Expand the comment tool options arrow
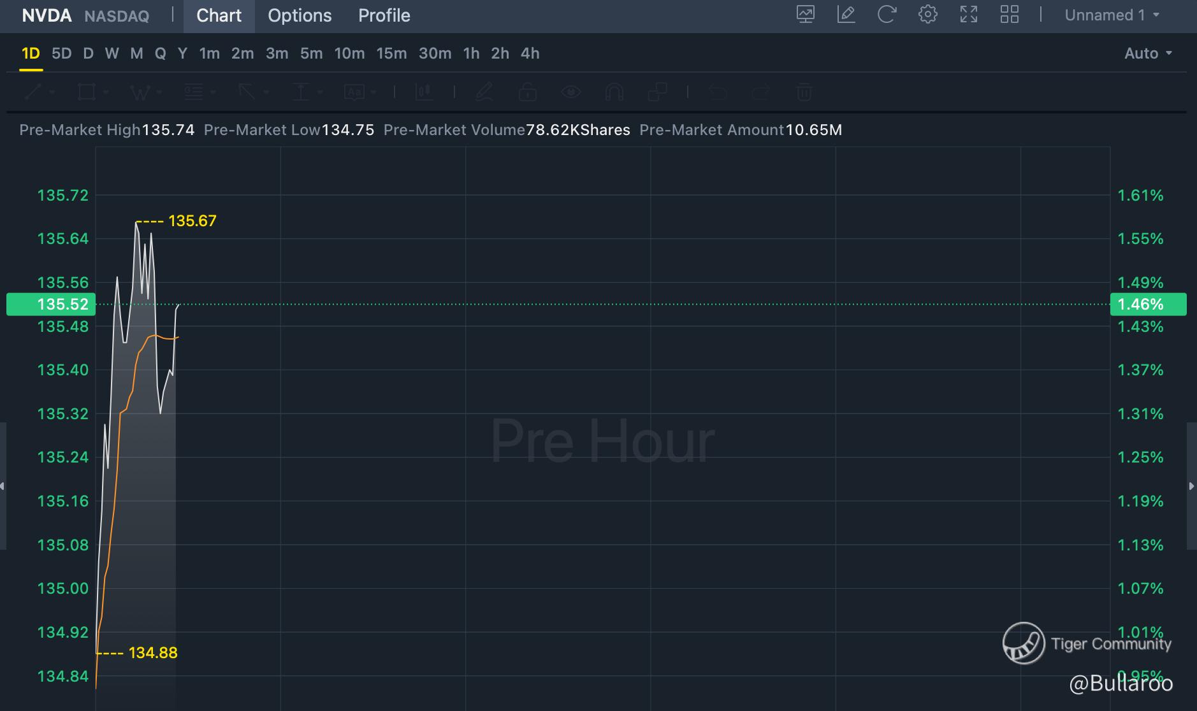The width and height of the screenshot is (1197, 711). click(x=374, y=92)
